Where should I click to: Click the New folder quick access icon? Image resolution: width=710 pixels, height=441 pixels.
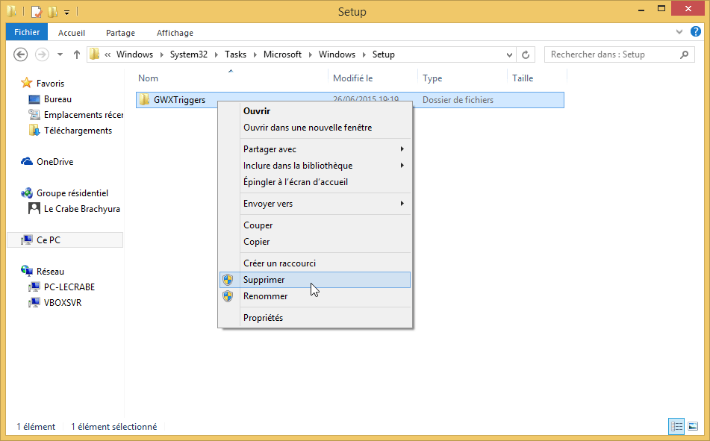pyautogui.click(x=52, y=12)
